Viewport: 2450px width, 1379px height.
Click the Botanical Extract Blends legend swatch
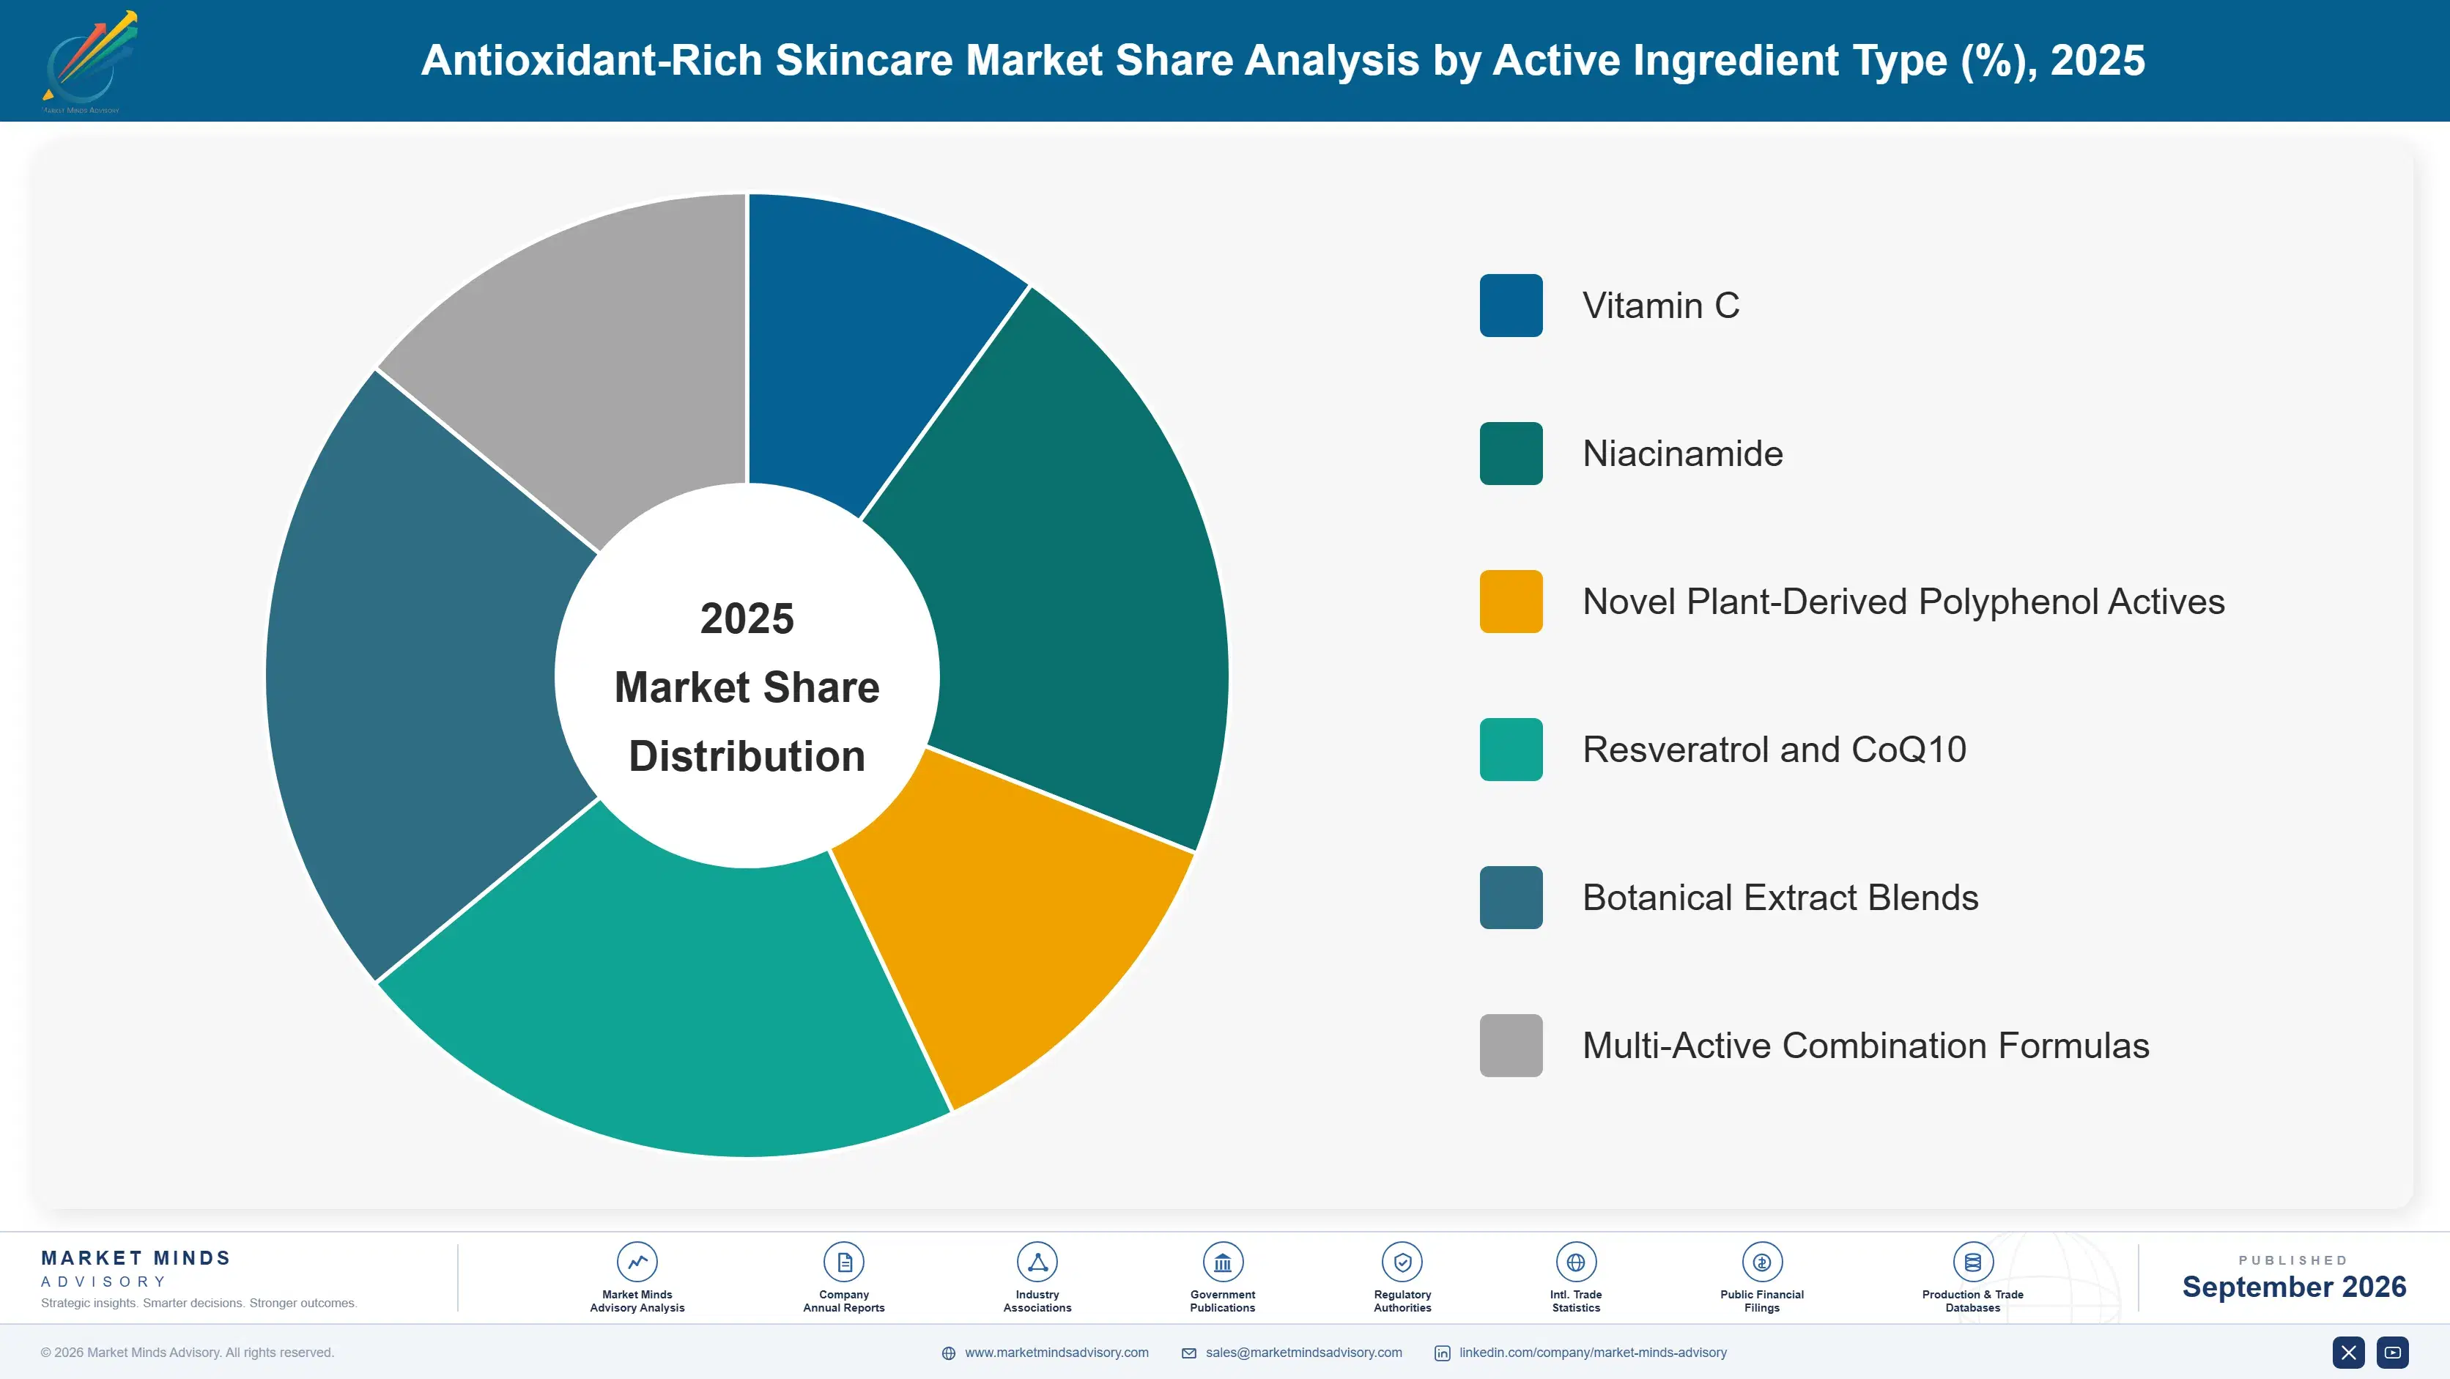[x=1510, y=897]
